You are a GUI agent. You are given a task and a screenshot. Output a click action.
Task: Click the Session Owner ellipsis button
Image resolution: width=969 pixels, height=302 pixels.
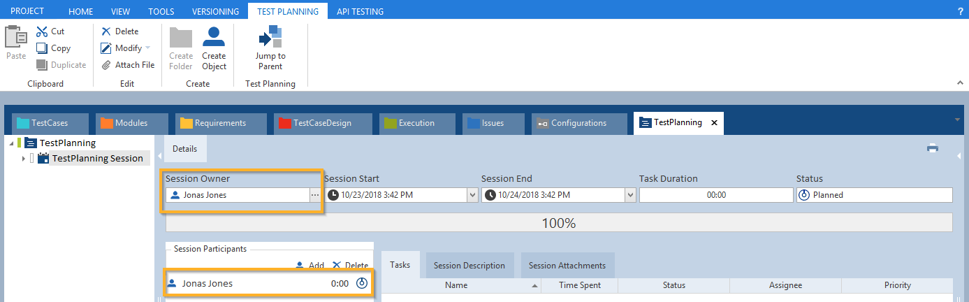pos(315,195)
